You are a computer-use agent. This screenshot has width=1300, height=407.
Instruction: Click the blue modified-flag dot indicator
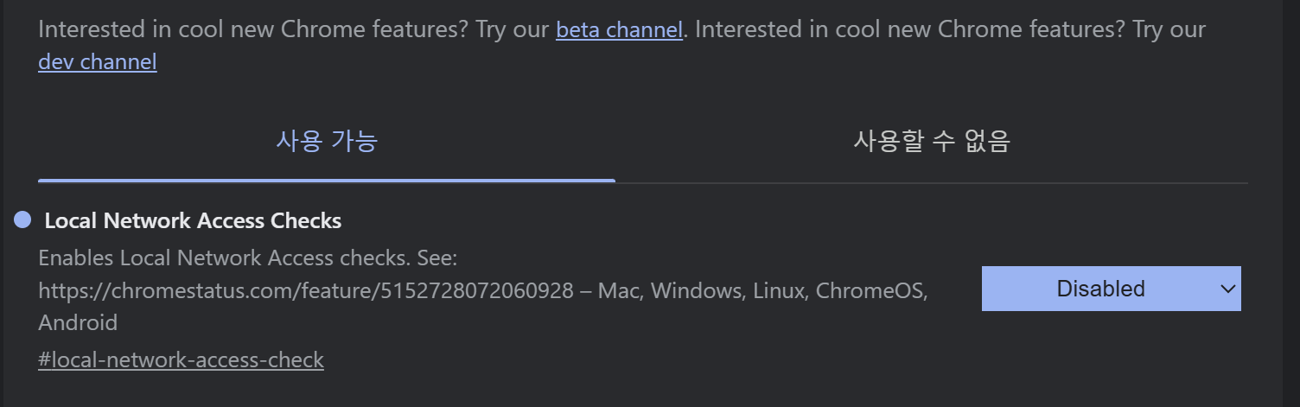click(x=22, y=220)
